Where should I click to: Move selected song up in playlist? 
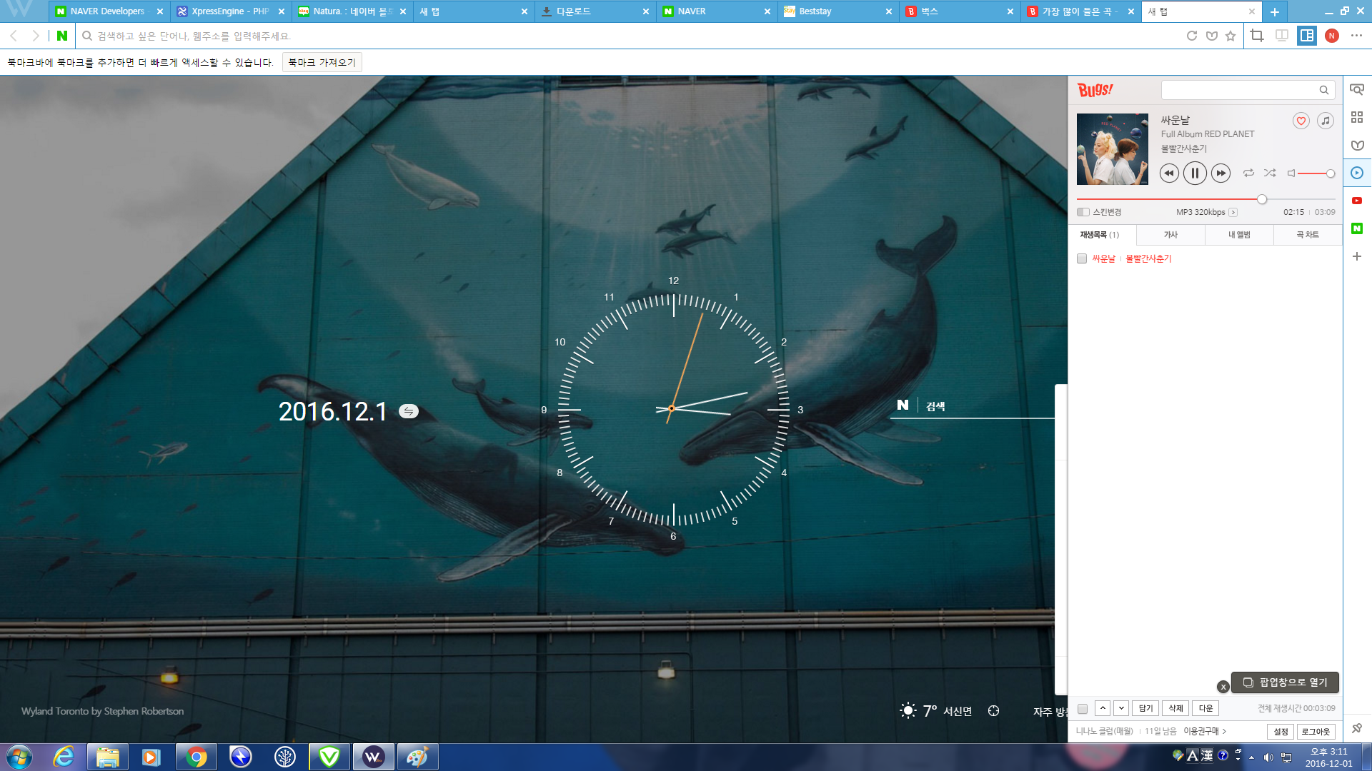pyautogui.click(x=1103, y=708)
